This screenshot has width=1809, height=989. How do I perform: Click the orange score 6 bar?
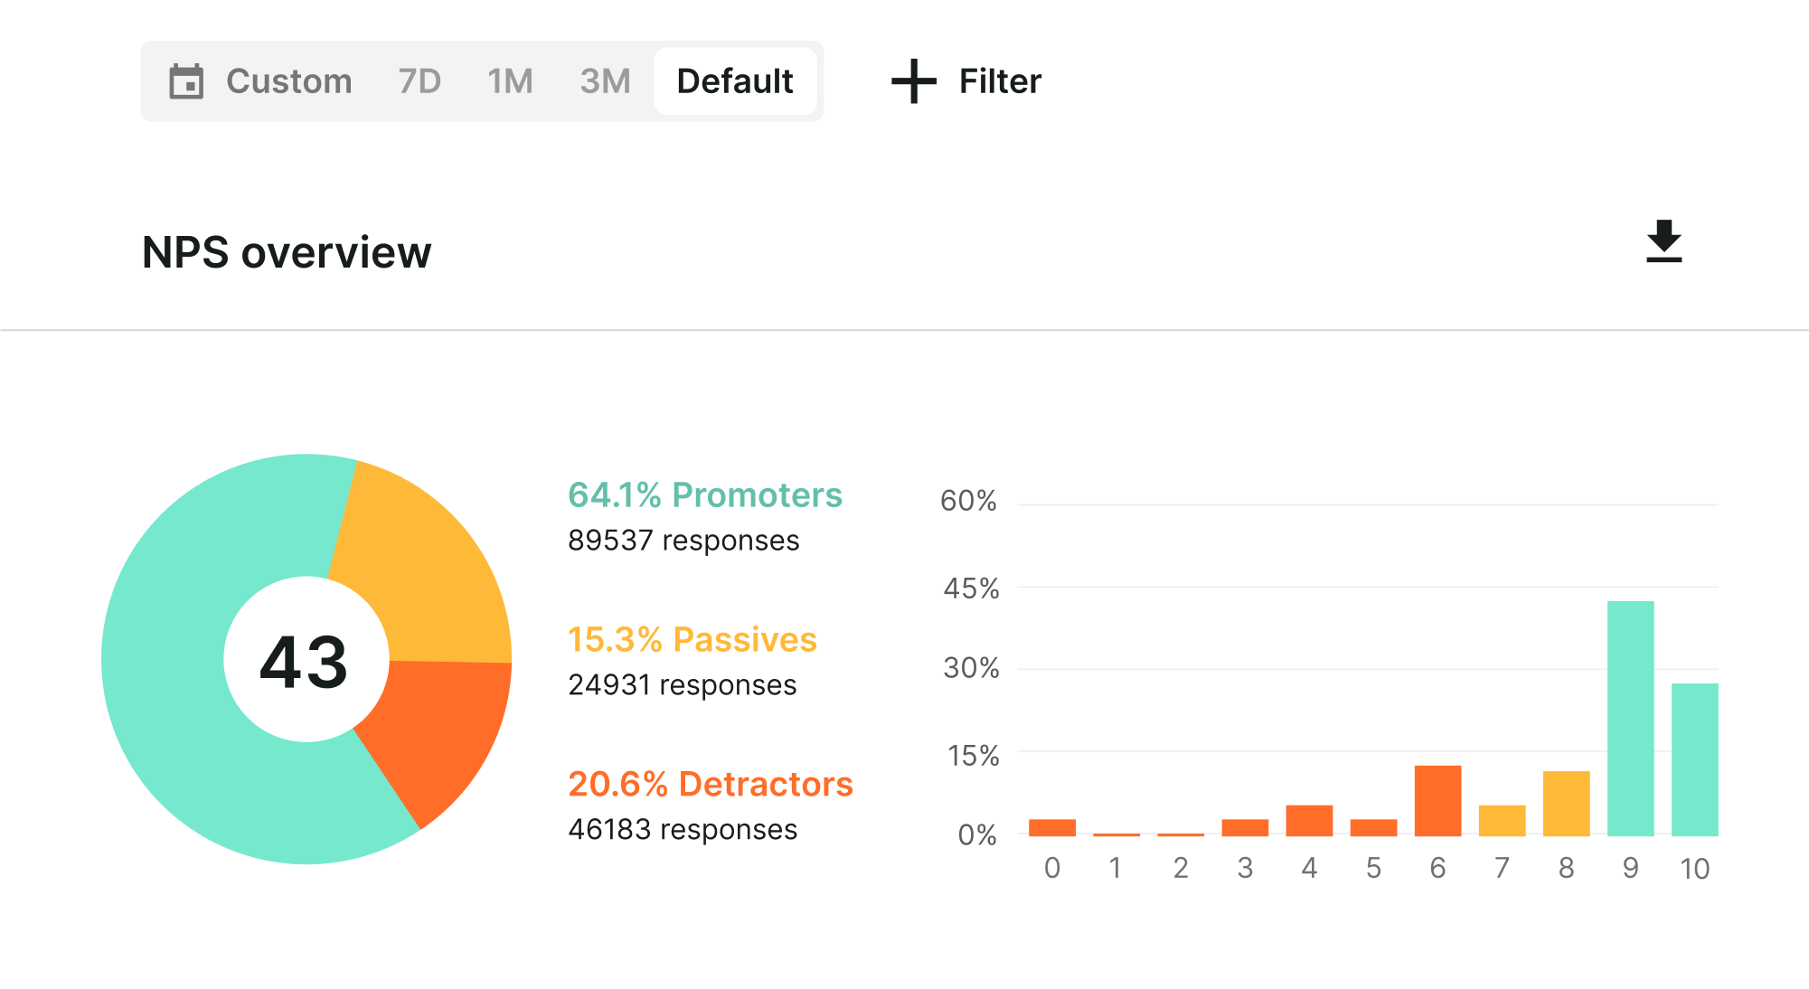tap(1437, 801)
